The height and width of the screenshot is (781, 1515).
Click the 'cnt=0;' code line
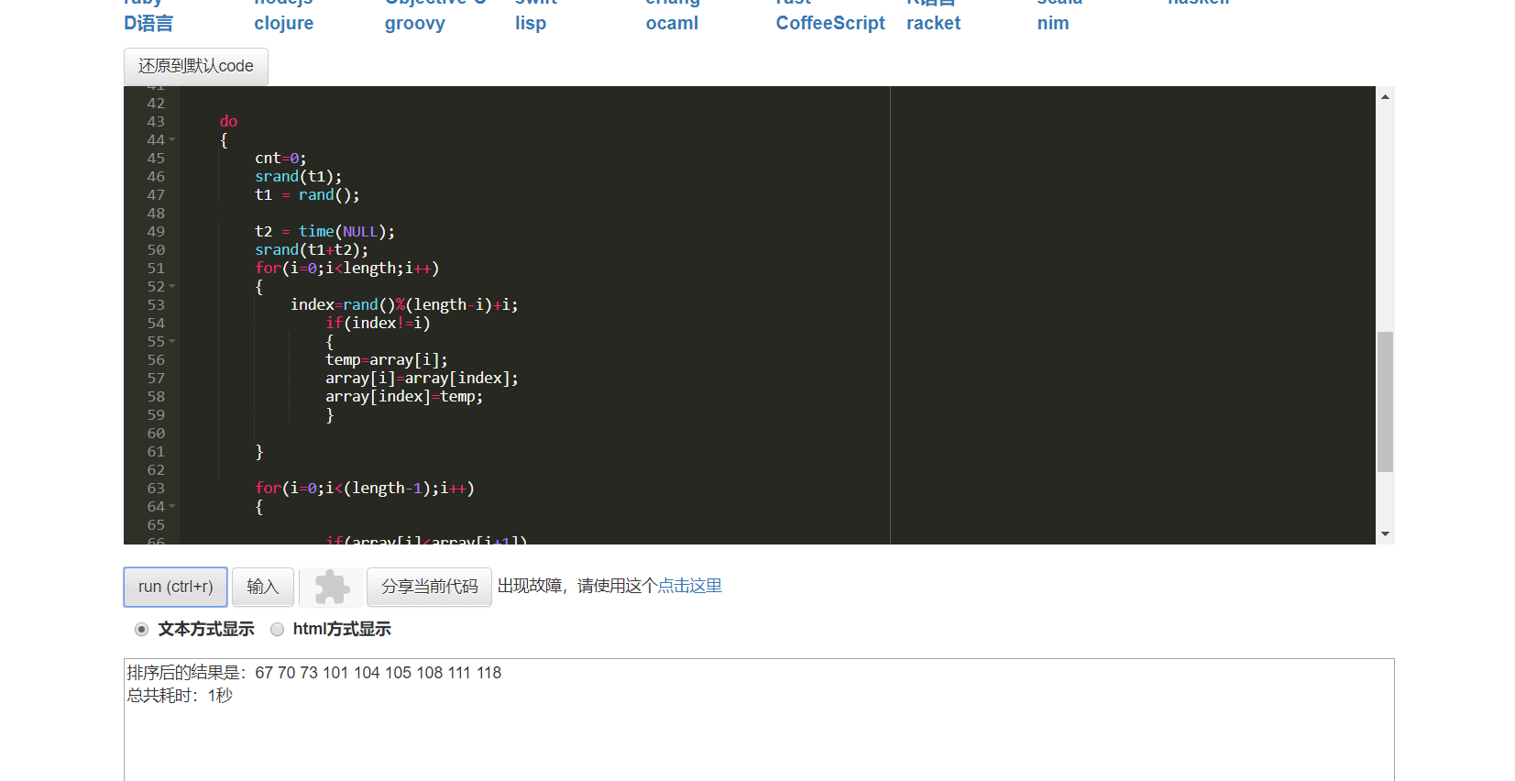(280, 159)
